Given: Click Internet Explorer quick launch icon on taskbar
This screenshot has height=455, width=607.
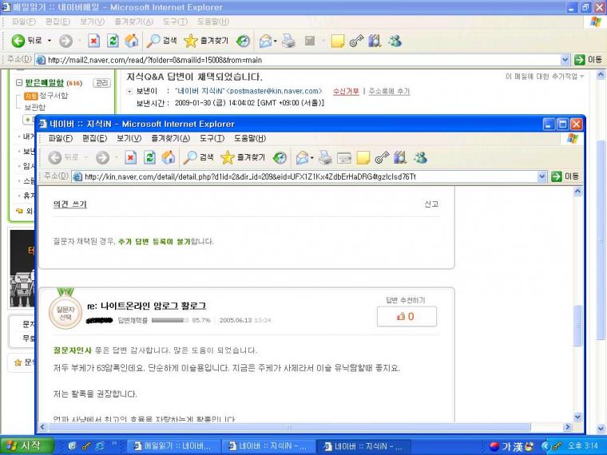Looking at the screenshot, I should coord(101,446).
